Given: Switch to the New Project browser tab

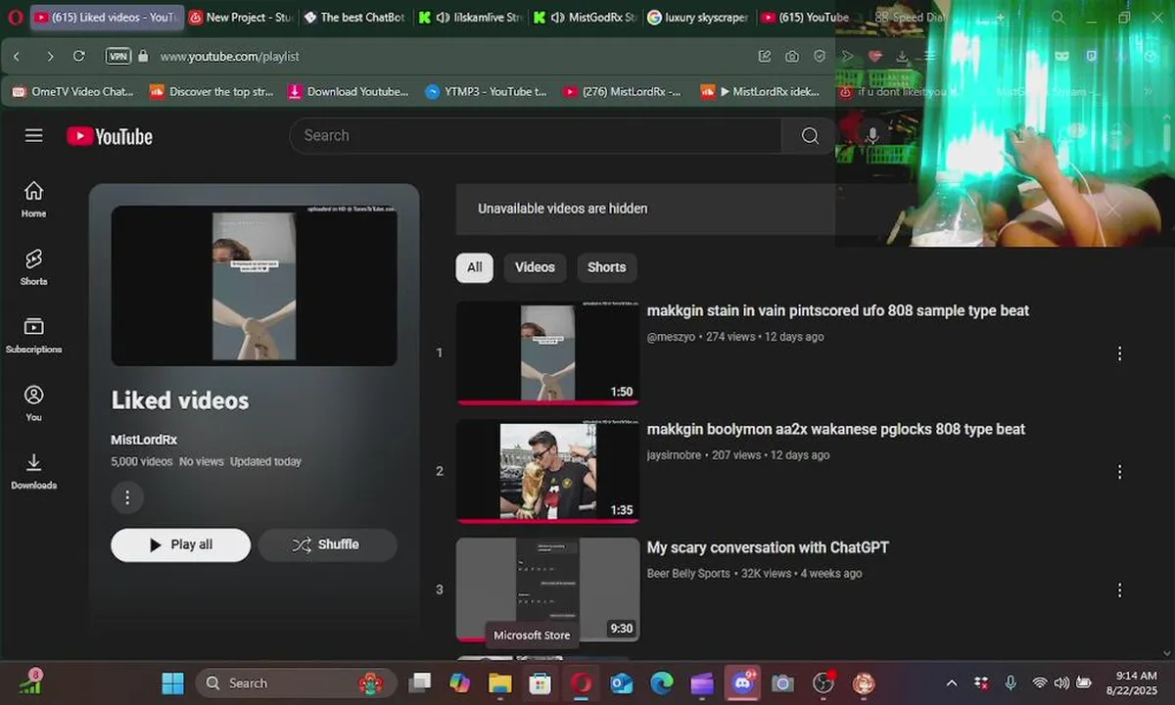Looking at the screenshot, I should pos(241,18).
